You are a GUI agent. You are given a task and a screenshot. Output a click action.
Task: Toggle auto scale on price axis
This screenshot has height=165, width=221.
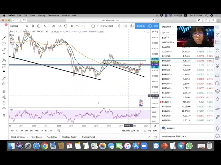coord(155,131)
